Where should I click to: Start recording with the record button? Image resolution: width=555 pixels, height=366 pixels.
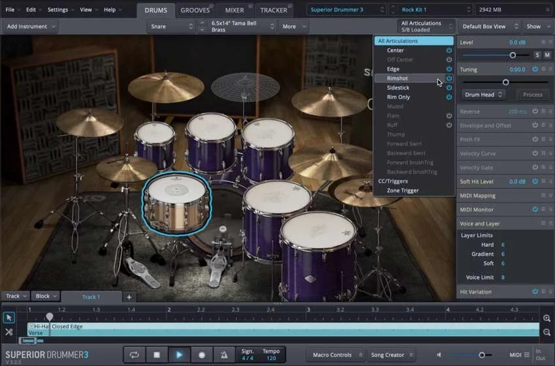click(x=202, y=355)
